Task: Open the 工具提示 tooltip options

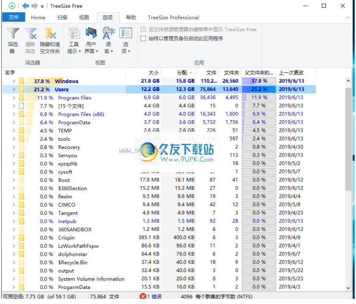Action: pos(74,40)
